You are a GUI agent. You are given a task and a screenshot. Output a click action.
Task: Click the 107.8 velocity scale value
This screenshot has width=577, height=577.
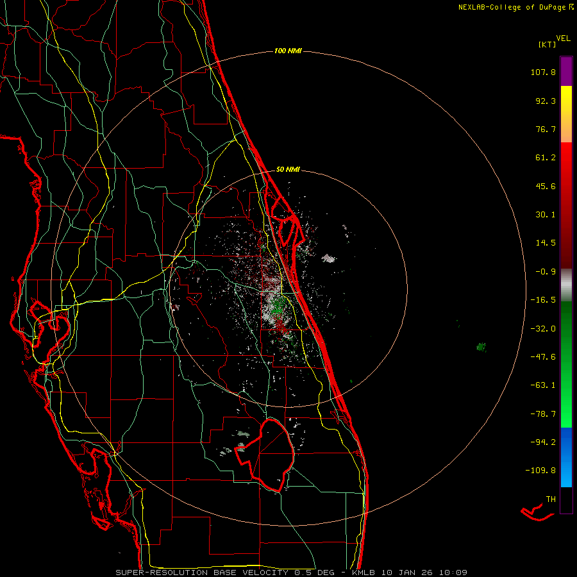(543, 72)
